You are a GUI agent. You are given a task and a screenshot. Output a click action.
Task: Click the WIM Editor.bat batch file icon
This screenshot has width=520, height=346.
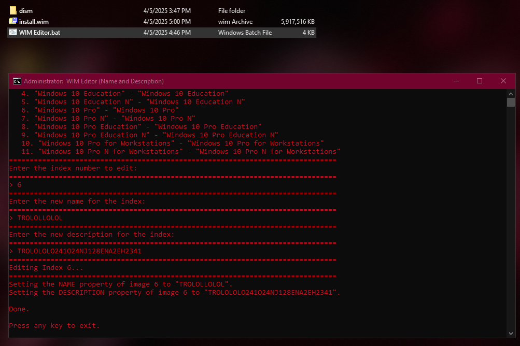pos(13,32)
